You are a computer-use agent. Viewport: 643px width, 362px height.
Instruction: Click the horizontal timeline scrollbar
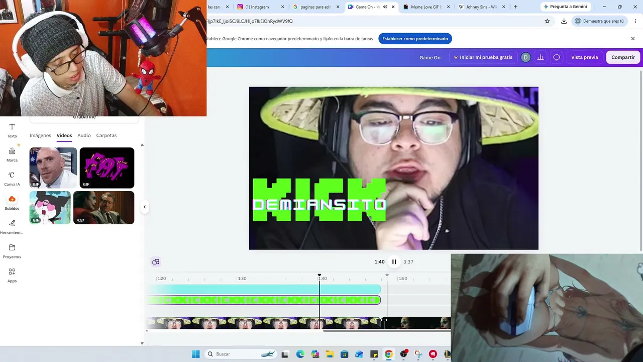[x=387, y=331]
